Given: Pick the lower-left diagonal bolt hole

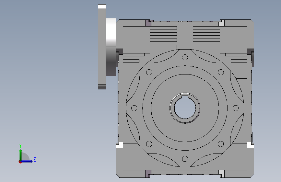Looking at the screenshot, I should [x=149, y=144].
